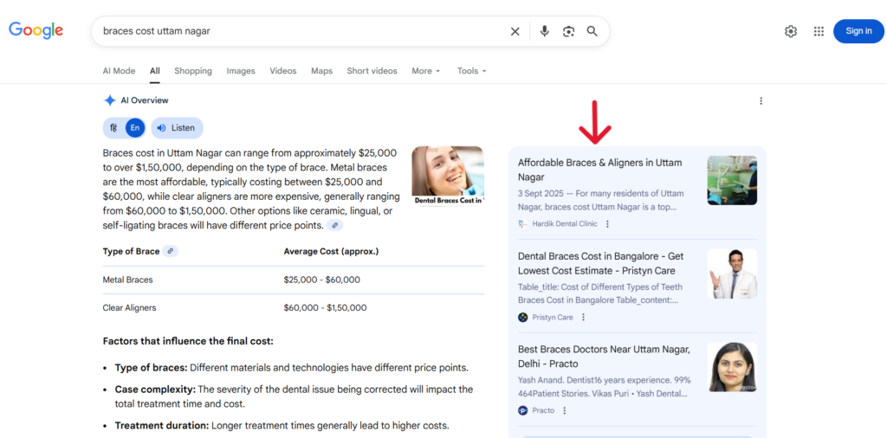
Task: Select the En language option
Action: tap(134, 128)
